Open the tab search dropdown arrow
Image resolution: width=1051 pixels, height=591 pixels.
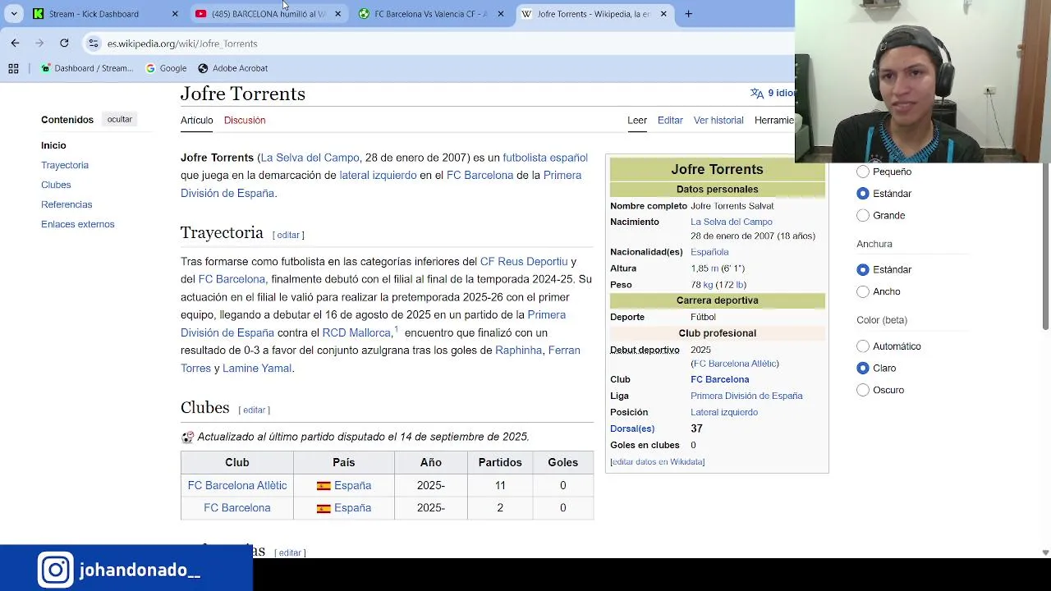point(14,14)
